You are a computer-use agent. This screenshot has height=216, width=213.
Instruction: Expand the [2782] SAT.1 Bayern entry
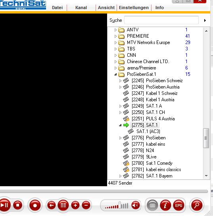pyautogui.click(x=120, y=176)
